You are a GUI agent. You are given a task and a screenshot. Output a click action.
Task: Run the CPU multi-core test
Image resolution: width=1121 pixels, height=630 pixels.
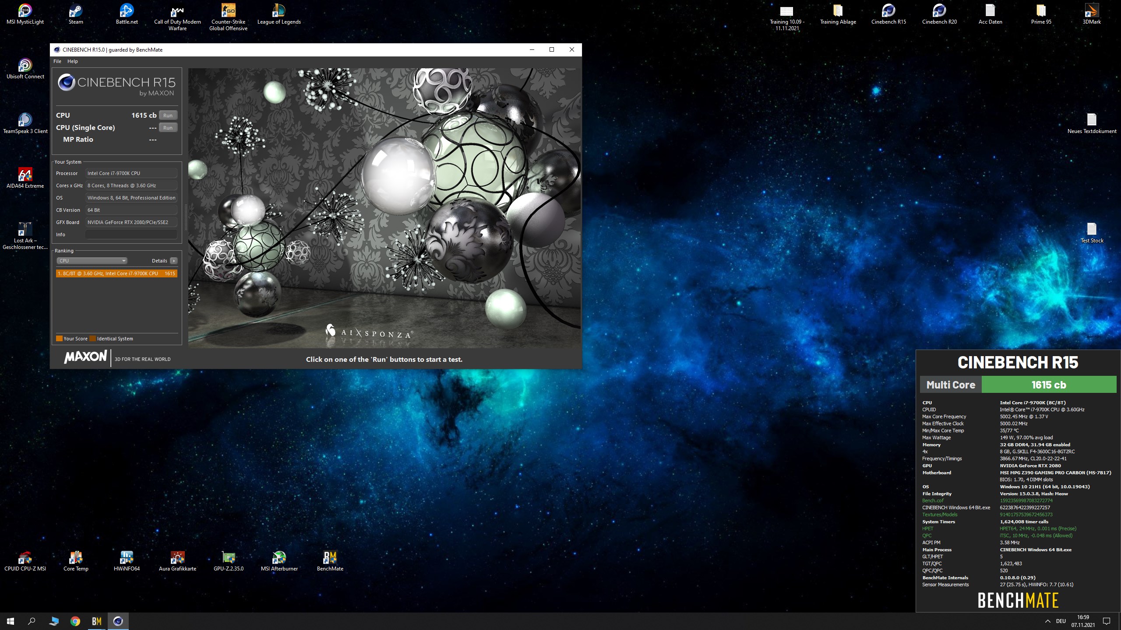pyautogui.click(x=168, y=115)
